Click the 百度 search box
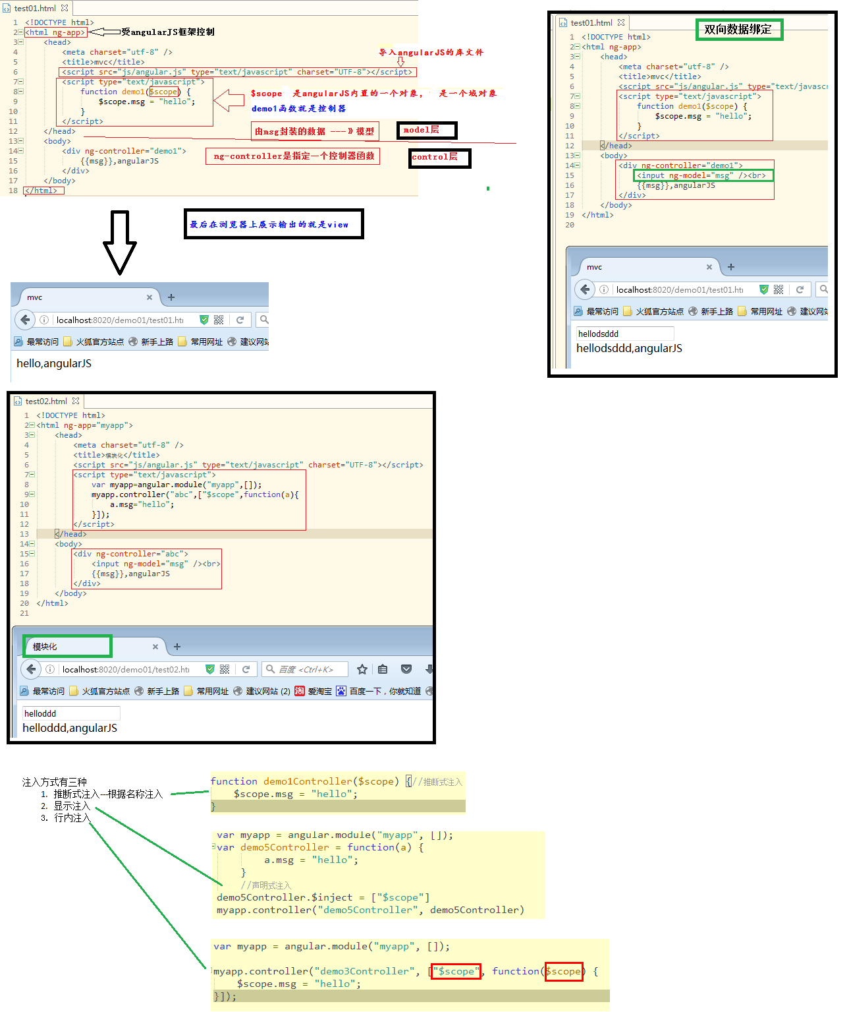Screen dimensions: 847x1012 [305, 669]
